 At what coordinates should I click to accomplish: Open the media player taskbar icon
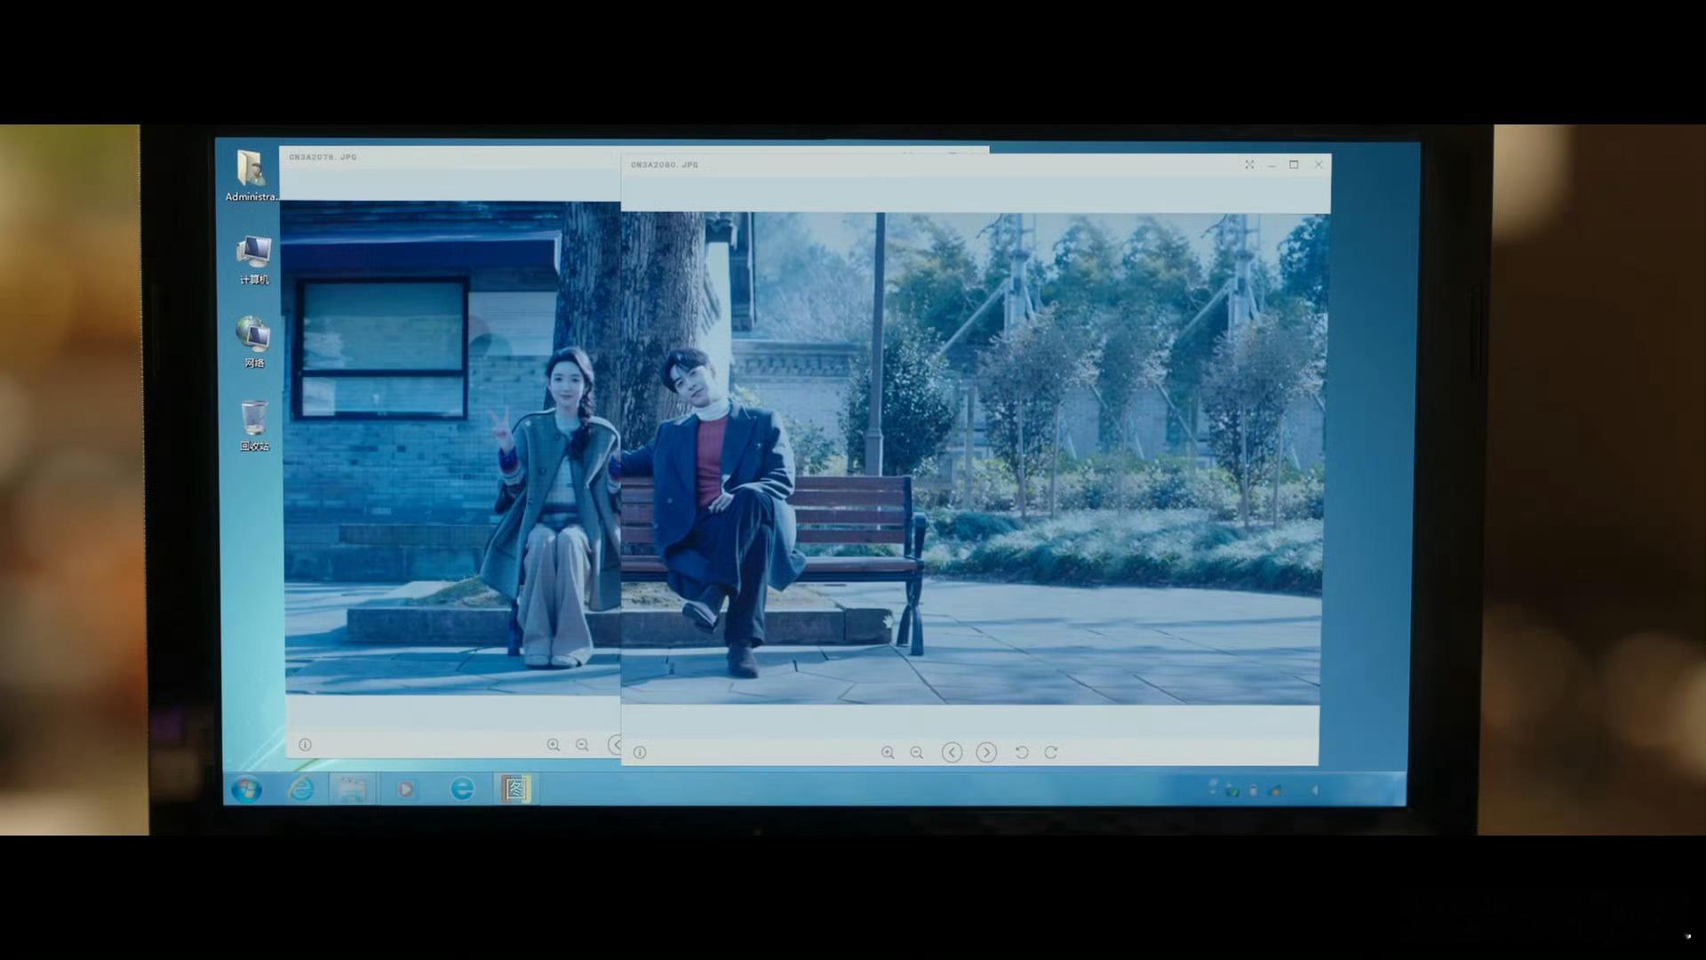click(406, 789)
